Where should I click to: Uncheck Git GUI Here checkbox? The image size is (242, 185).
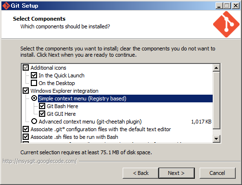click(x=42, y=114)
